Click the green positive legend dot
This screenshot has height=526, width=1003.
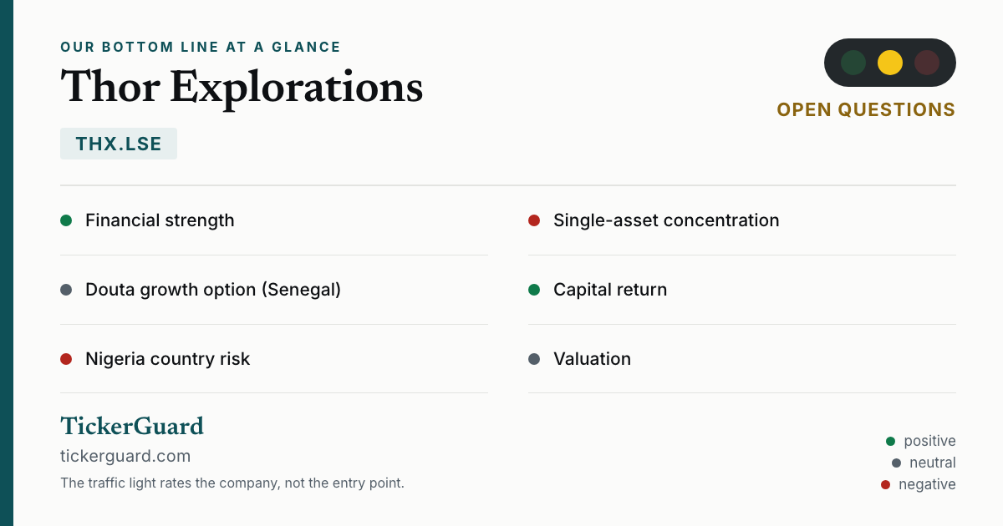pos(890,441)
